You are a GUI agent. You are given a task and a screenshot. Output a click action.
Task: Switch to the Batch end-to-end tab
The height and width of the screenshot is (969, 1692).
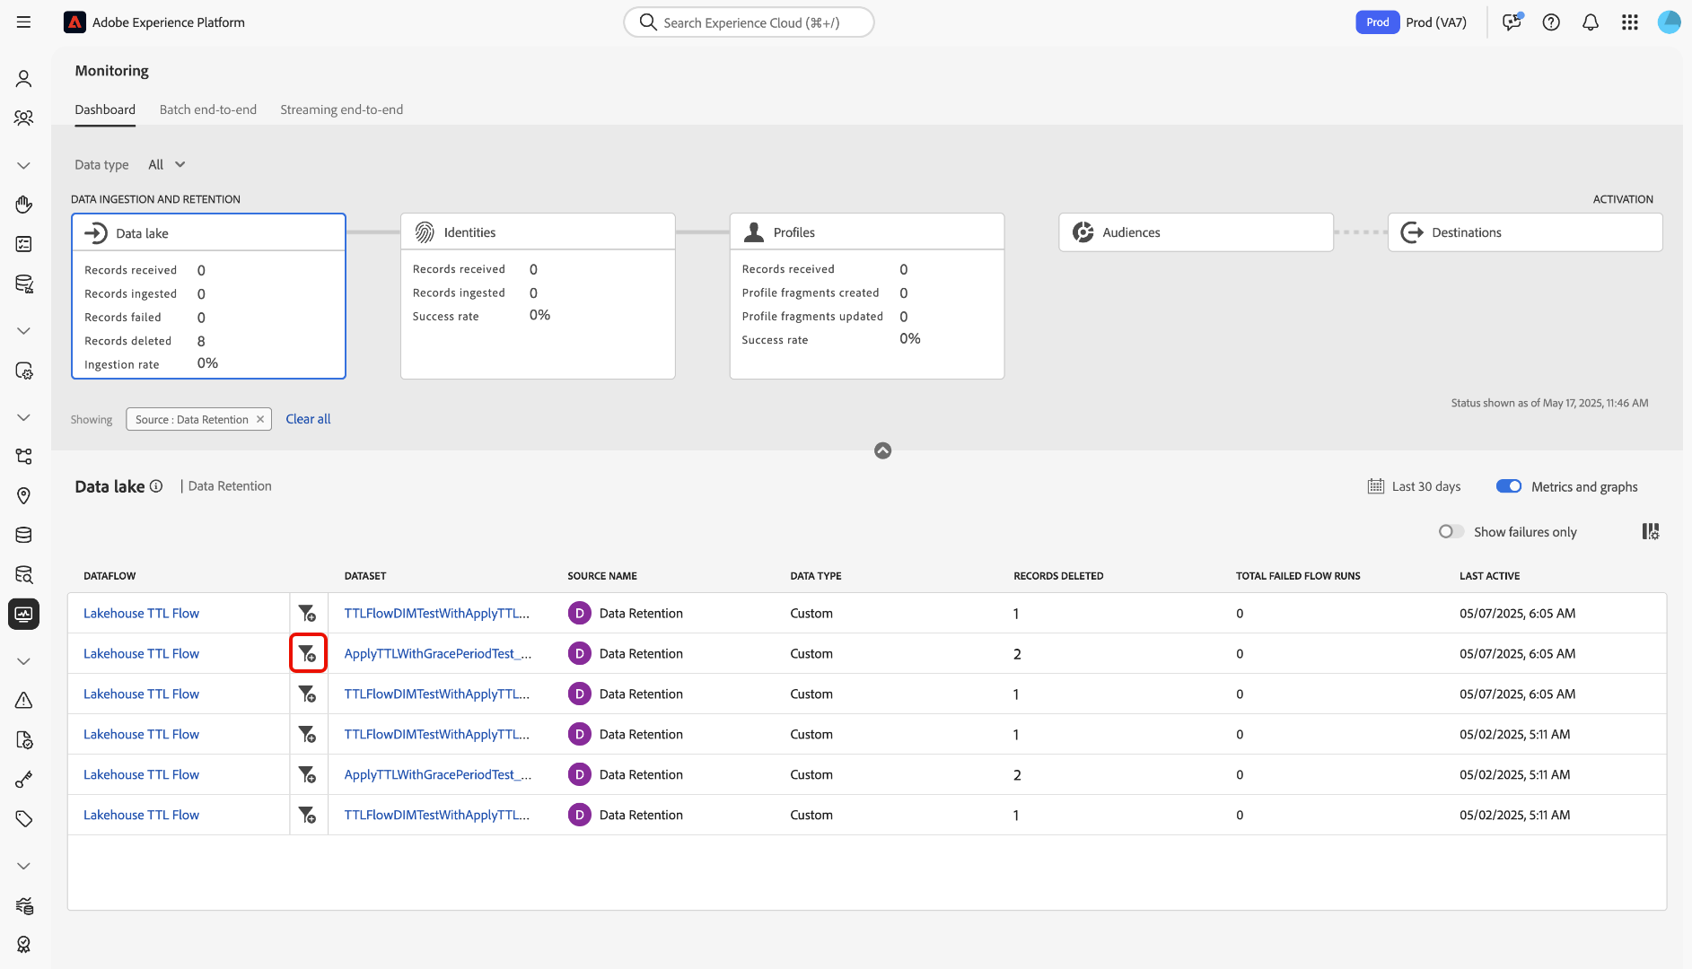pos(207,109)
